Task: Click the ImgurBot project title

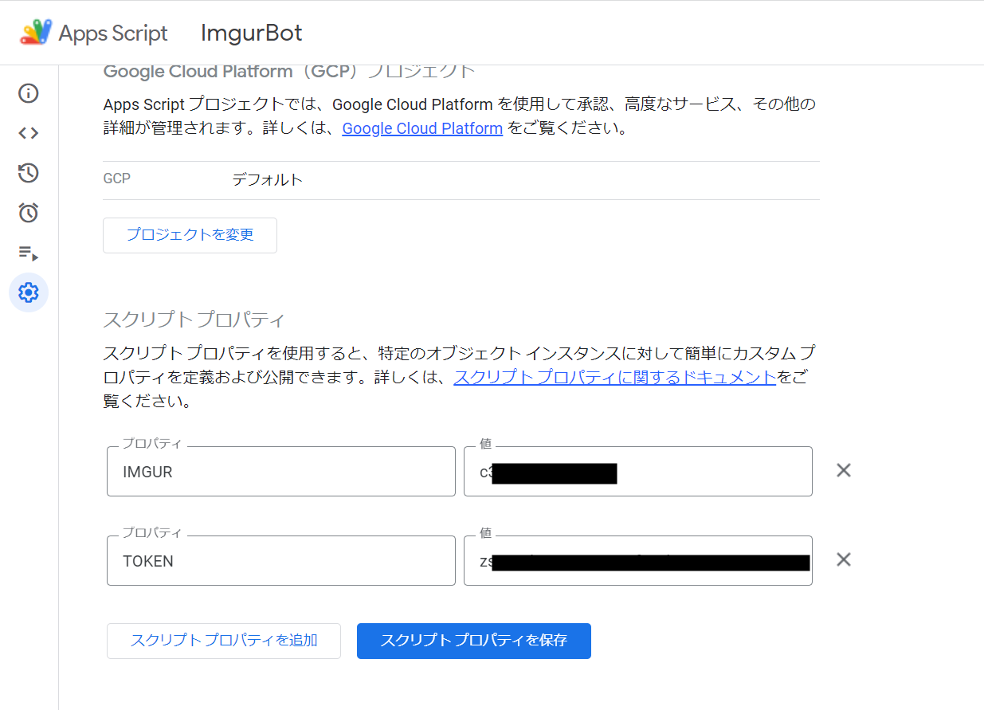Action: (x=252, y=33)
